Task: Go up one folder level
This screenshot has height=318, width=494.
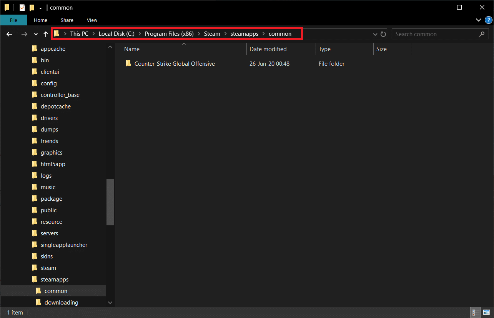Action: [x=46, y=34]
